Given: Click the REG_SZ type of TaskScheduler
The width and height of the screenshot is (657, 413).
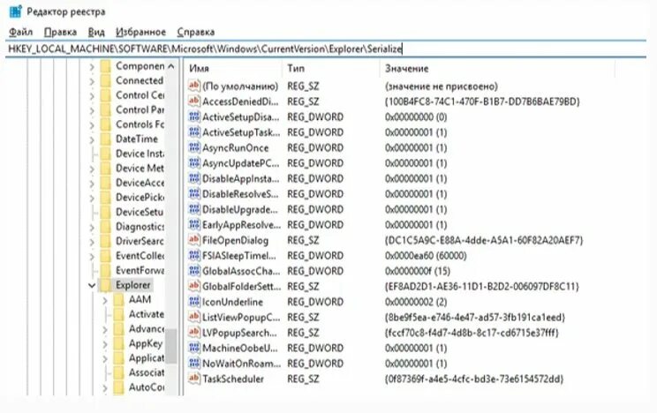Looking at the screenshot, I should (x=303, y=379).
